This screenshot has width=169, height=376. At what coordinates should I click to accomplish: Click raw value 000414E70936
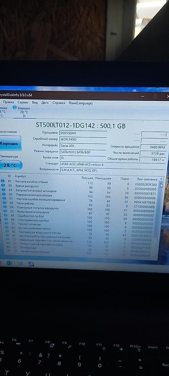click(145, 202)
